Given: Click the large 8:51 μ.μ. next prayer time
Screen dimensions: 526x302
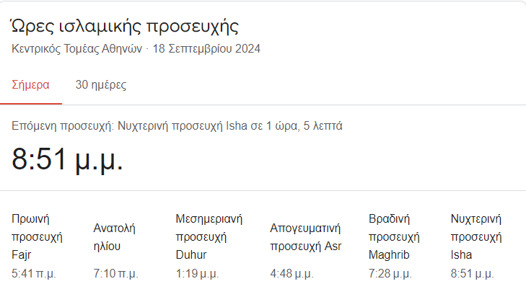Looking at the screenshot, I should 68,159.
